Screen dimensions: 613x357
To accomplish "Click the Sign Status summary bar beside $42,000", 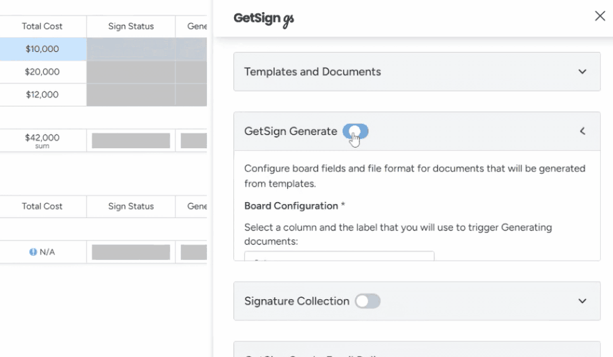I will (131, 141).
